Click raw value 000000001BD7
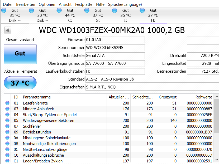The image size is (219, 164). click(199, 132)
